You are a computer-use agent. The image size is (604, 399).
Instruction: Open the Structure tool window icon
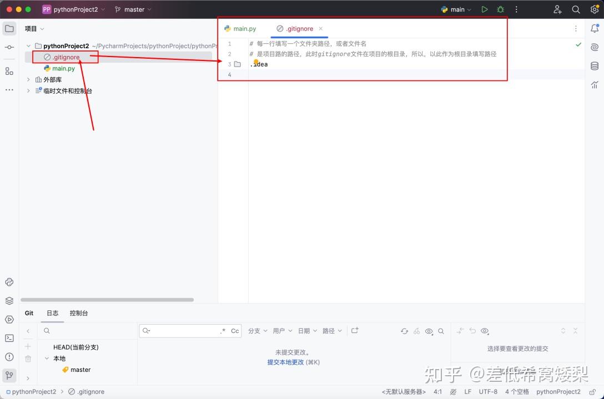[9, 71]
